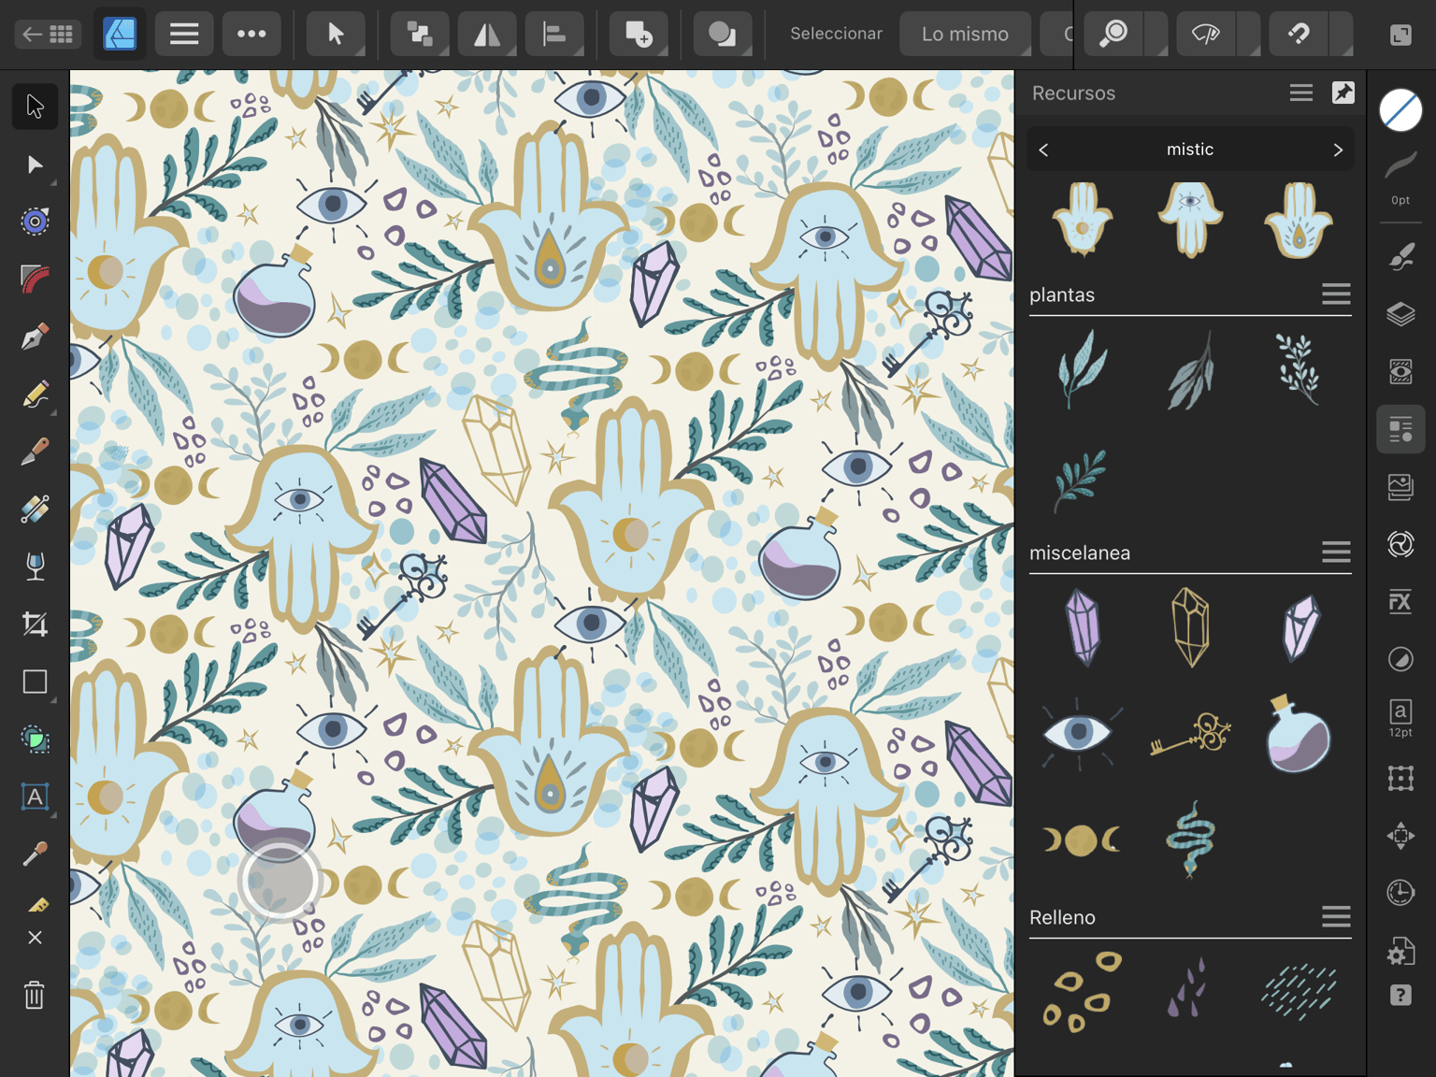1436x1077 pixels.
Task: Tap the Lo mismo select button
Action: click(965, 35)
